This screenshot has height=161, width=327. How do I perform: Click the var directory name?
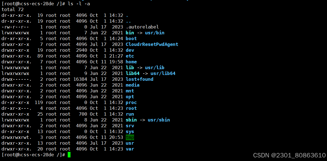click(130, 149)
